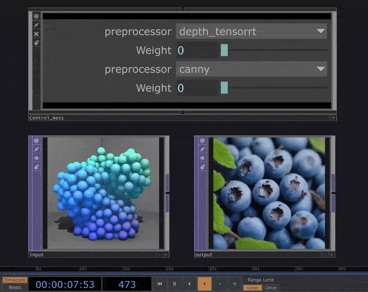368x292 pixels.
Task: Click plus icon at input node corner
Action: (x=166, y=254)
